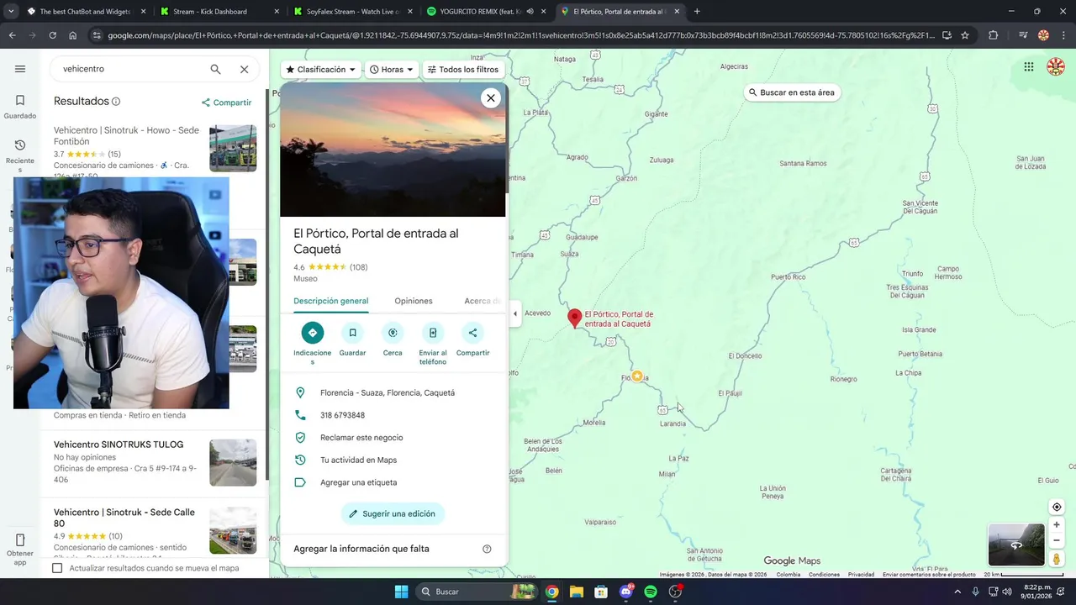Close the El Pórtico place card
1076x605 pixels.
click(x=491, y=97)
